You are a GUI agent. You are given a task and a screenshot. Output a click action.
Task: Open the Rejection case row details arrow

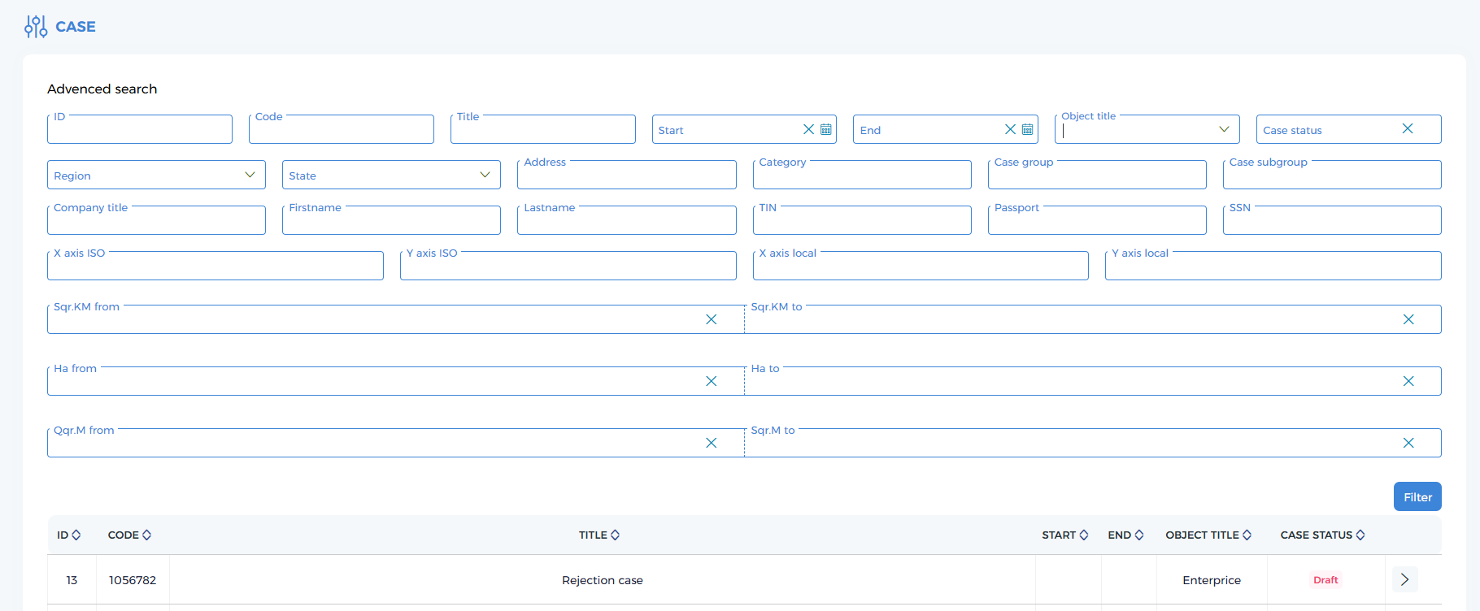click(1404, 579)
